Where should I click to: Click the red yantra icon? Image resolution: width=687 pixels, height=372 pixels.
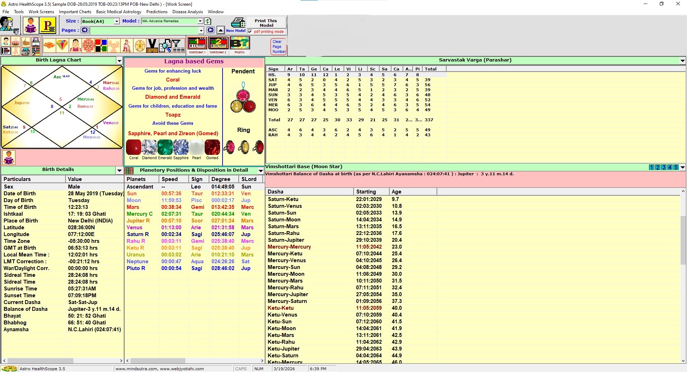(x=88, y=45)
